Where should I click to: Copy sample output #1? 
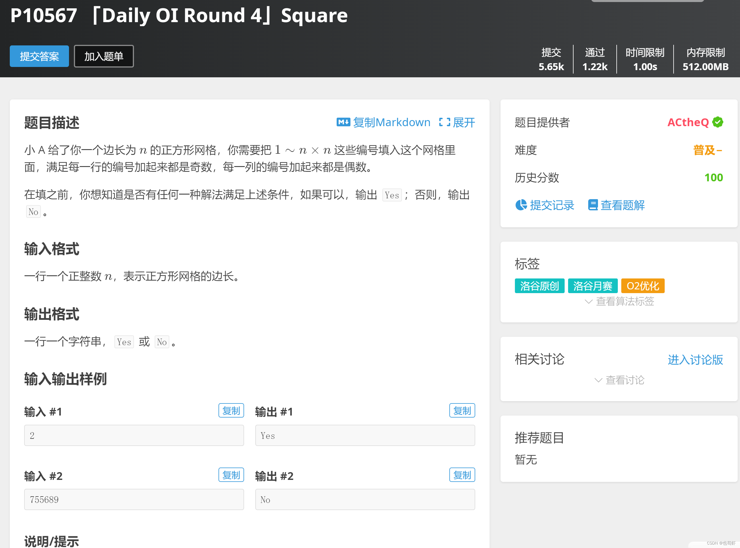coord(462,411)
